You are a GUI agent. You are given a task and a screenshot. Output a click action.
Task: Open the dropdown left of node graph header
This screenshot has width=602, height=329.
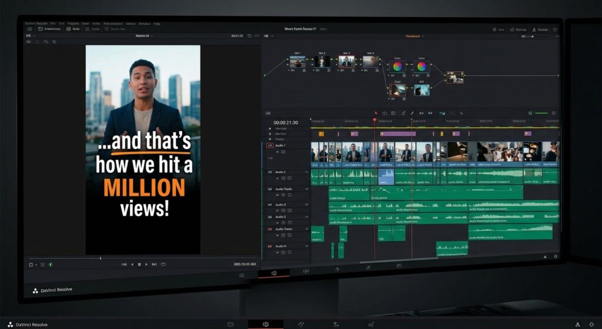(268, 36)
